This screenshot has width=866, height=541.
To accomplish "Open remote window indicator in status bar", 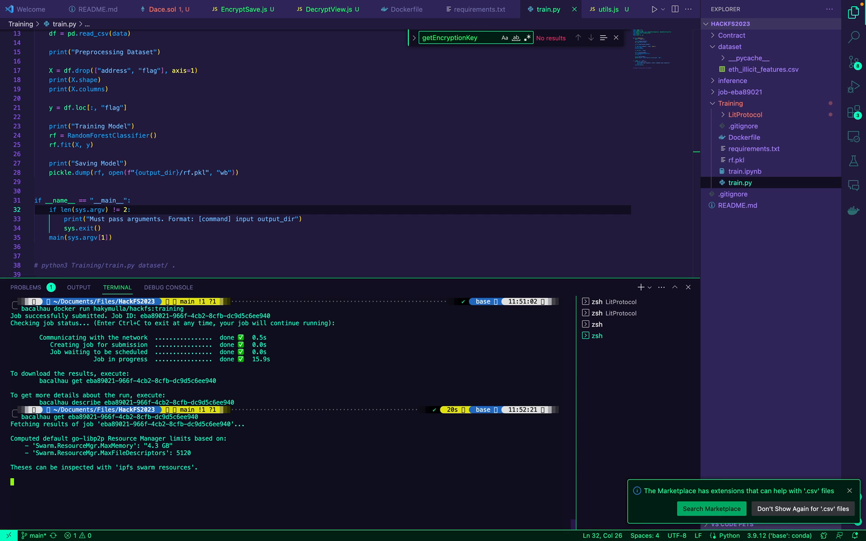I will click(9, 536).
